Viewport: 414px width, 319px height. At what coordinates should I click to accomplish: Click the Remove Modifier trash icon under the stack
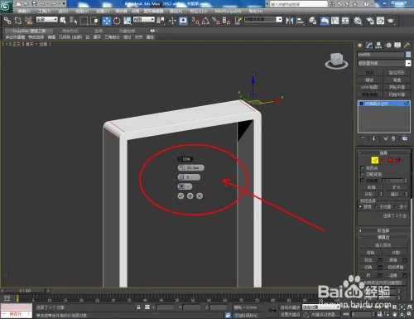(393, 138)
